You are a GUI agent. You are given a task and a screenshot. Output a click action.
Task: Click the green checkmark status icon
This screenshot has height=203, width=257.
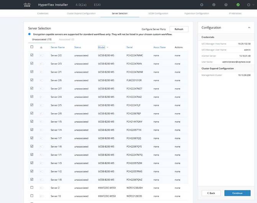pyautogui.click(x=238, y=5)
